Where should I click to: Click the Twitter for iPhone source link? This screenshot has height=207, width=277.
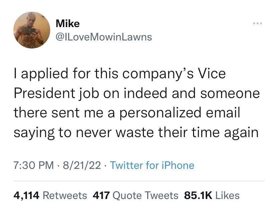152,165
